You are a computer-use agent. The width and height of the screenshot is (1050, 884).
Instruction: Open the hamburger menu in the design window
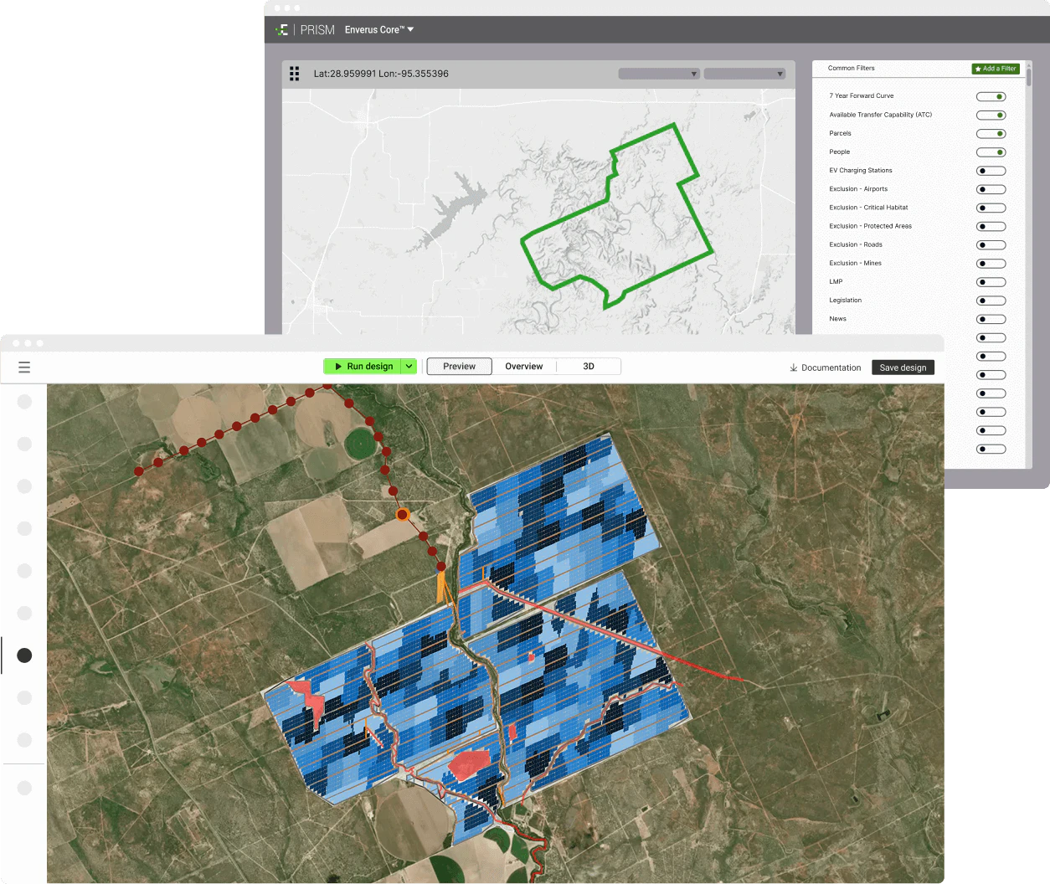click(24, 367)
